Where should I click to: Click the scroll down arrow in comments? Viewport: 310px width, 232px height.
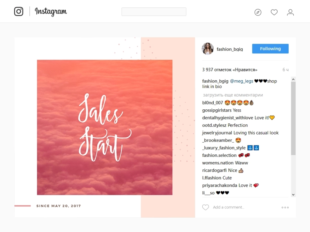point(293,194)
